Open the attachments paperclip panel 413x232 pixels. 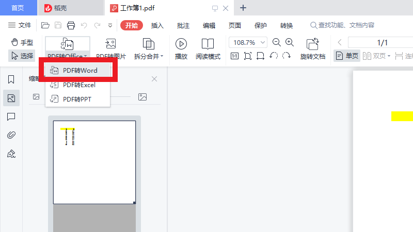pyautogui.click(x=11, y=135)
